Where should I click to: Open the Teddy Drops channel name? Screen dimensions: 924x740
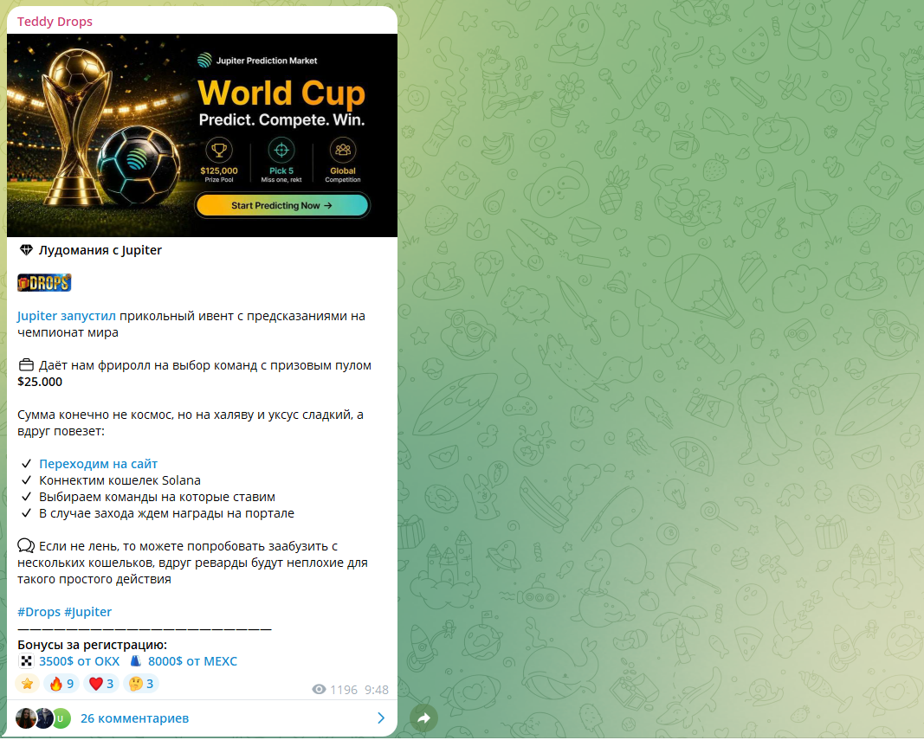(55, 22)
